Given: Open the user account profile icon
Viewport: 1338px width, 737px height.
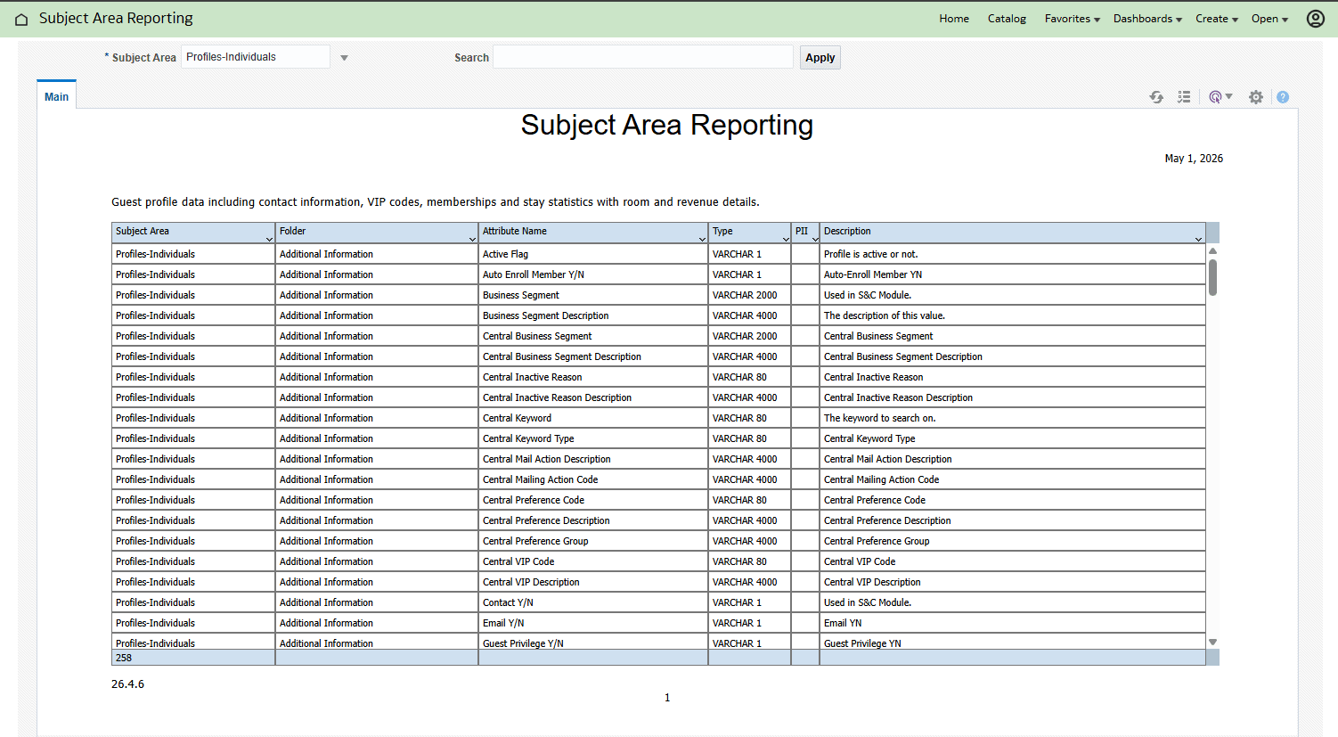Looking at the screenshot, I should tap(1315, 19).
